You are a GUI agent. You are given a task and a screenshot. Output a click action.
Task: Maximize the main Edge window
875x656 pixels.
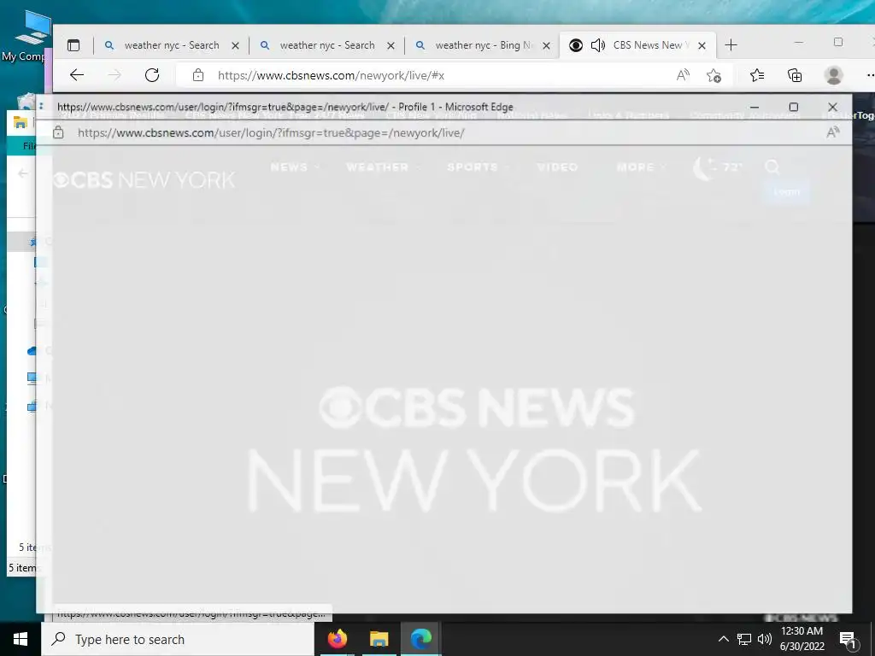(x=838, y=43)
